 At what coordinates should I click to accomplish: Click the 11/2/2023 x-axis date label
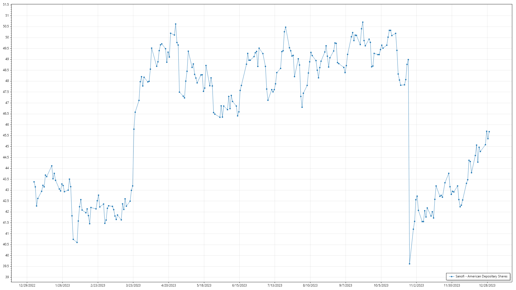pos(416,285)
